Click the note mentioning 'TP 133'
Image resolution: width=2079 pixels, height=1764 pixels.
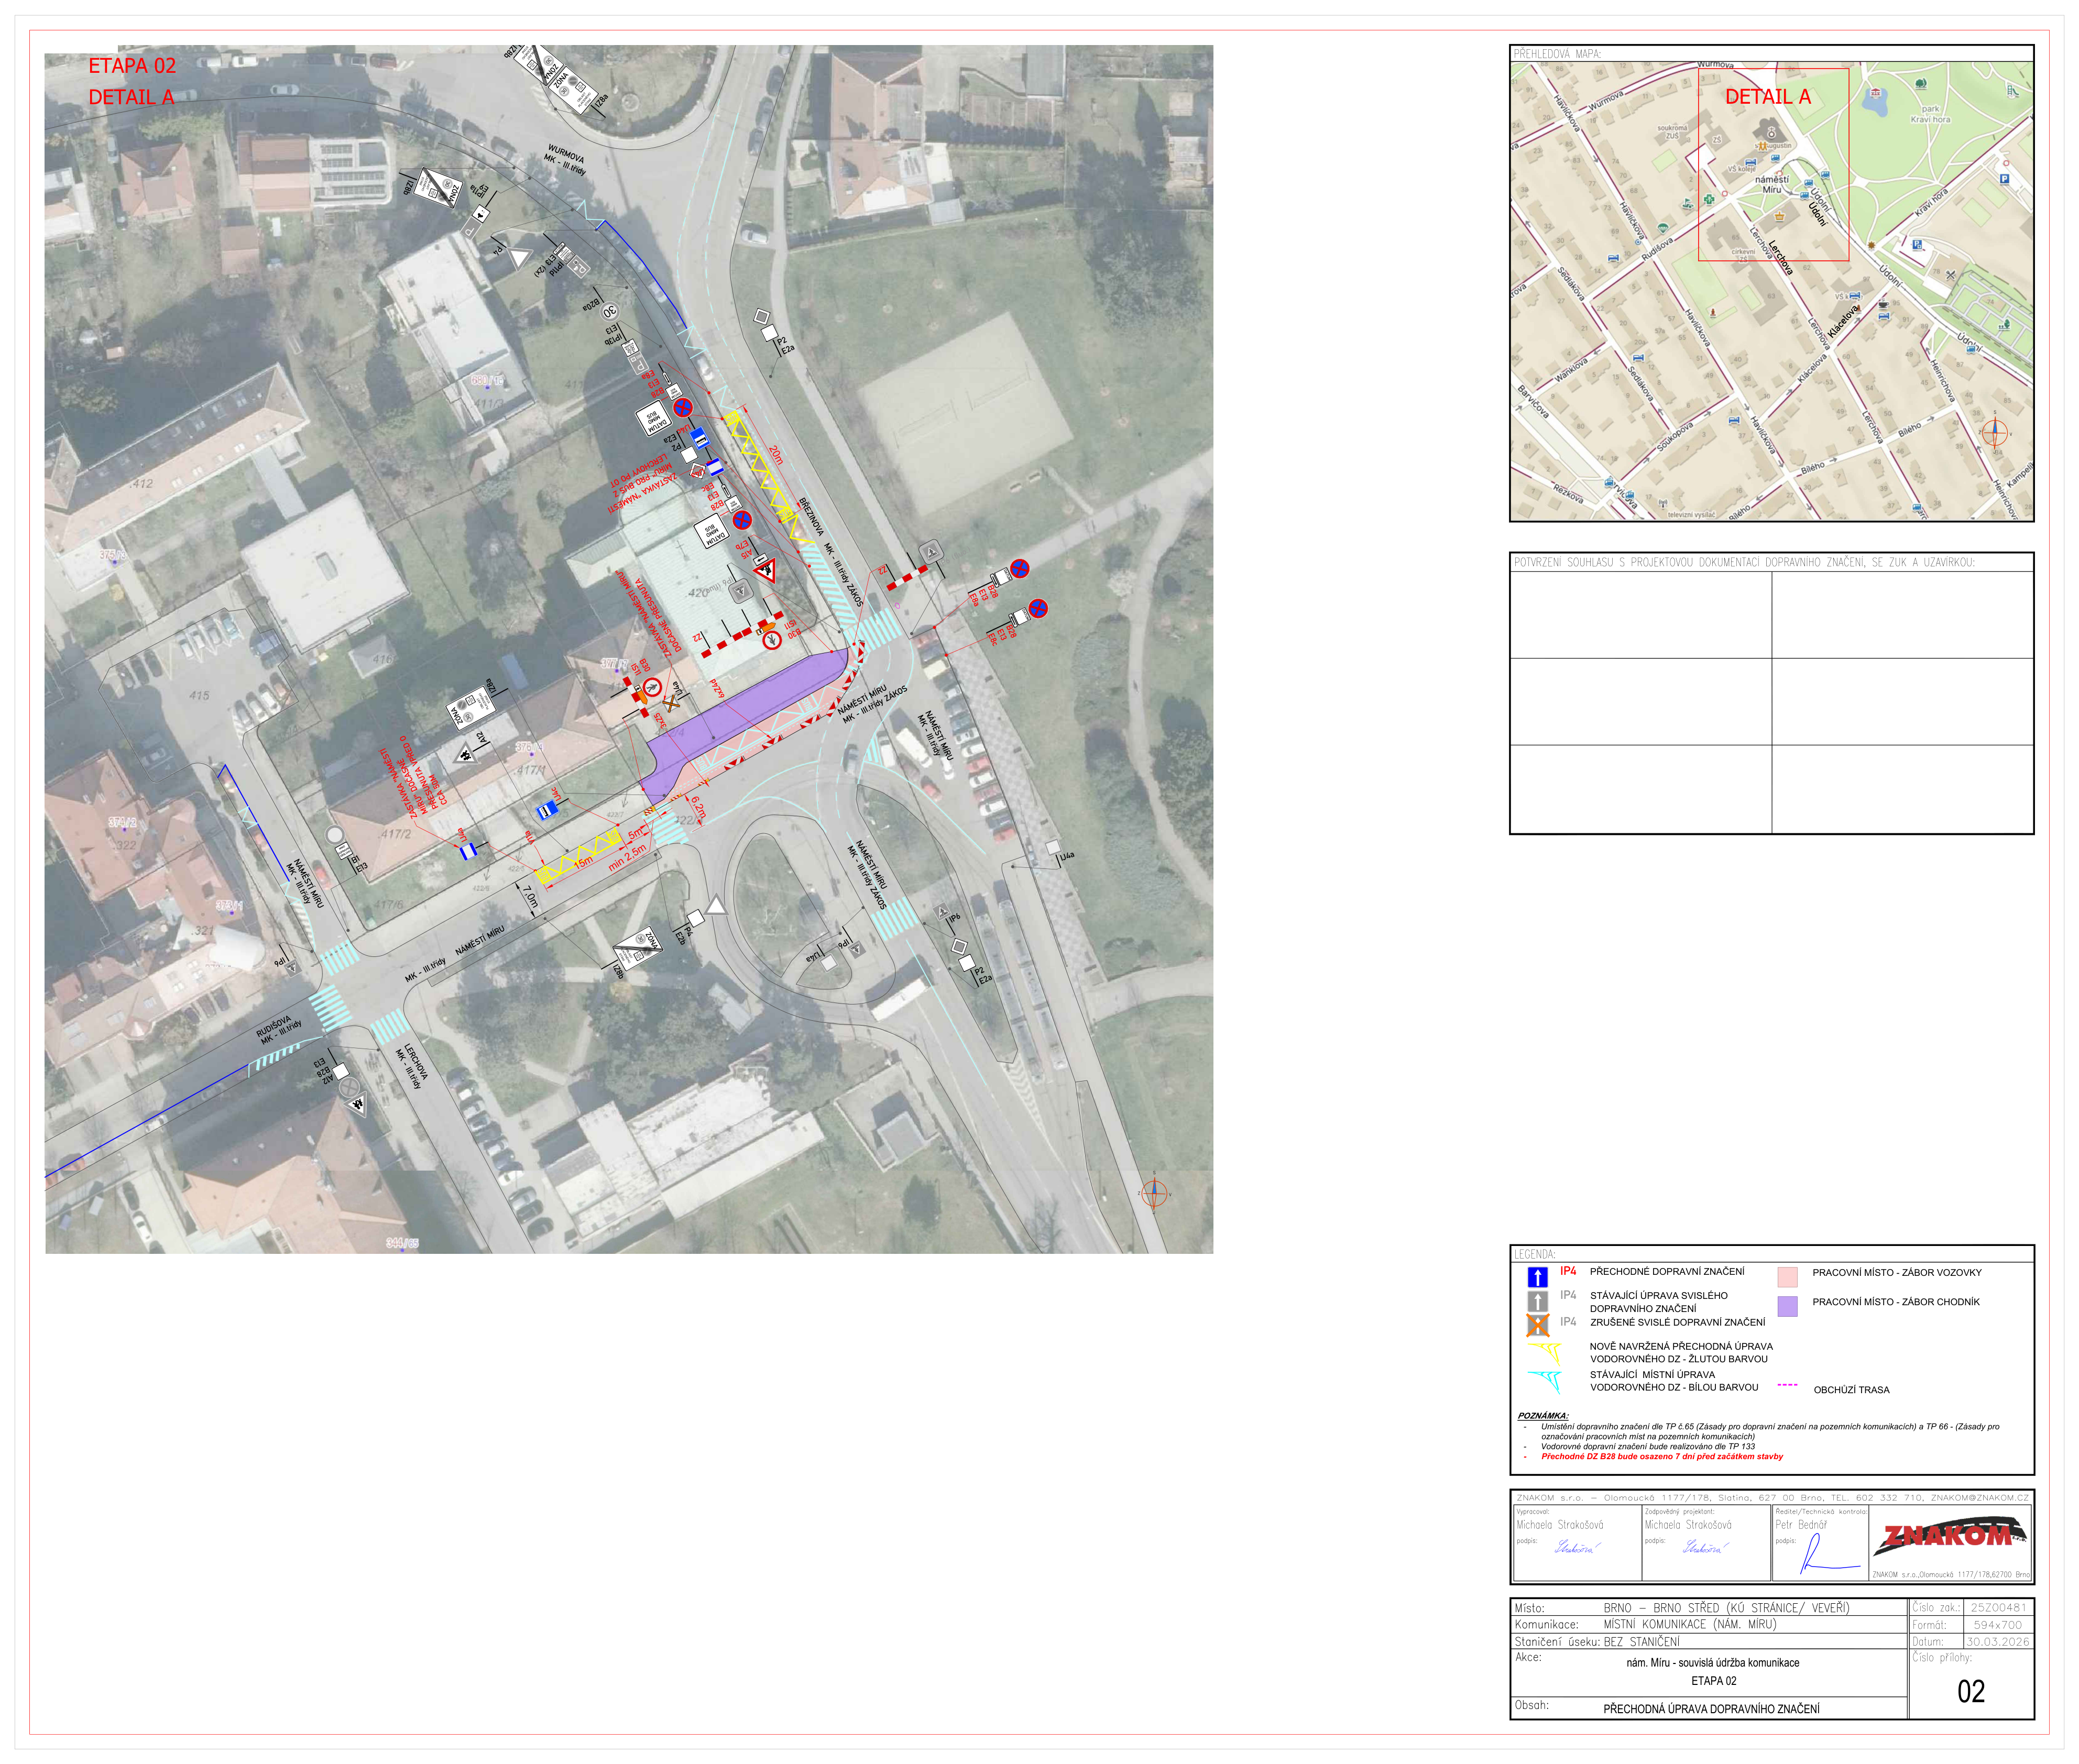click(x=1648, y=1446)
